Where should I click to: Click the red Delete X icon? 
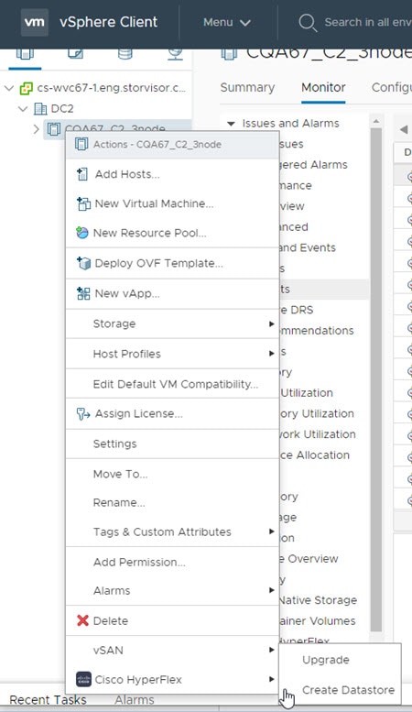[82, 620]
